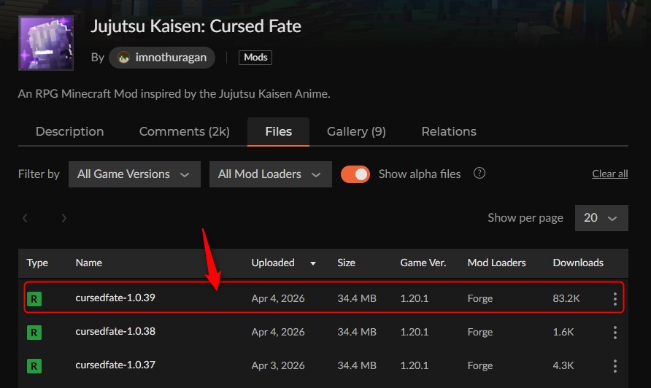Screen dimensions: 651x388
Task: Click the Mods category tag
Action: click(255, 58)
